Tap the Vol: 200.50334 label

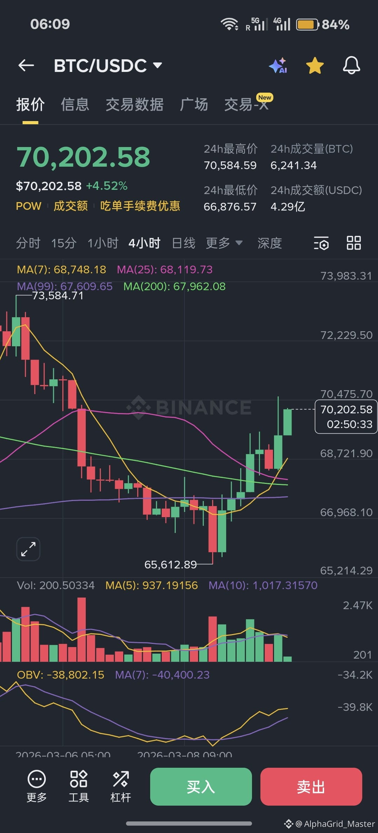(x=56, y=585)
